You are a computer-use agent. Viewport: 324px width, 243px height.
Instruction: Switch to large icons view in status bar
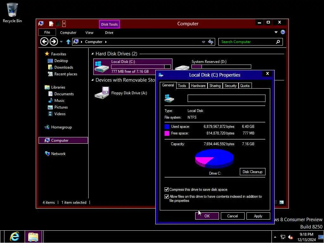(x=281, y=202)
